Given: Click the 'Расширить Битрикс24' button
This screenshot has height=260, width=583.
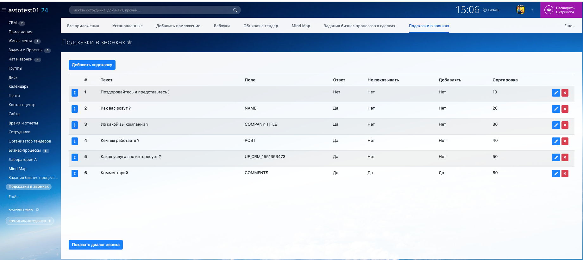Looking at the screenshot, I should click(x=561, y=10).
